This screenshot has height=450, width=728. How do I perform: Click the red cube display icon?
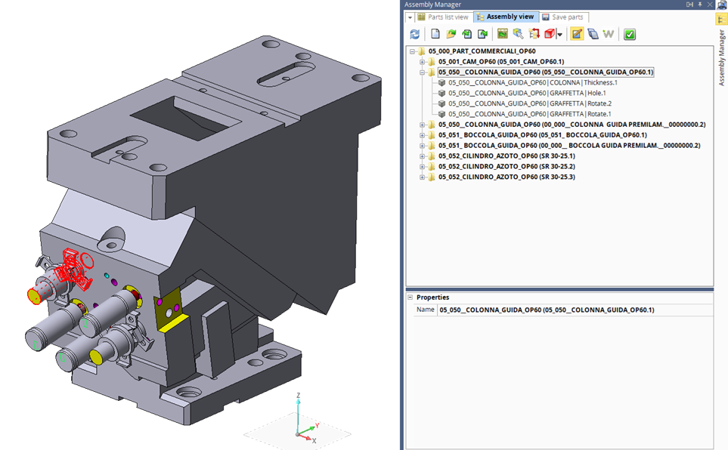click(x=550, y=34)
